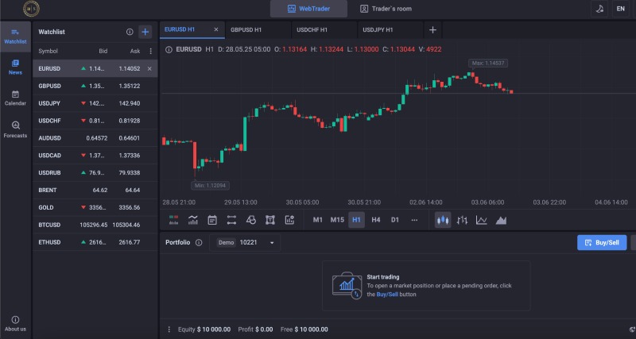Click the Equity $ 10 000.00 value
636x339 pixels.
click(204, 329)
